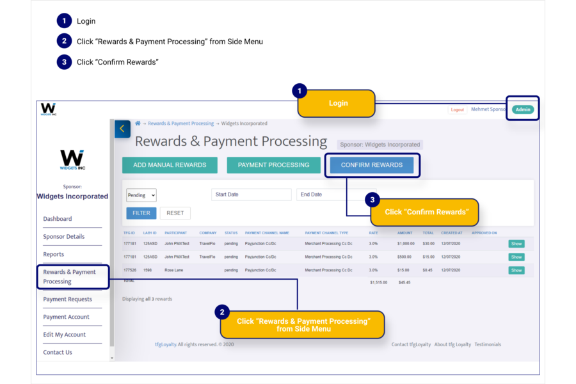Click the home icon in the breadcrumb
Viewport: 576px width, 384px height.
coord(137,123)
